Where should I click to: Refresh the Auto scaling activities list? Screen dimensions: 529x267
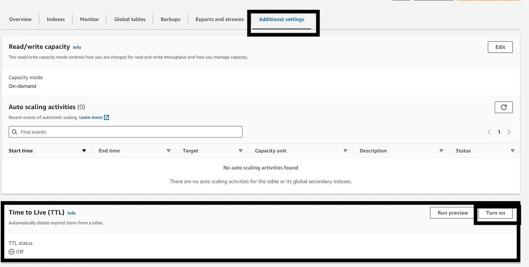click(503, 107)
